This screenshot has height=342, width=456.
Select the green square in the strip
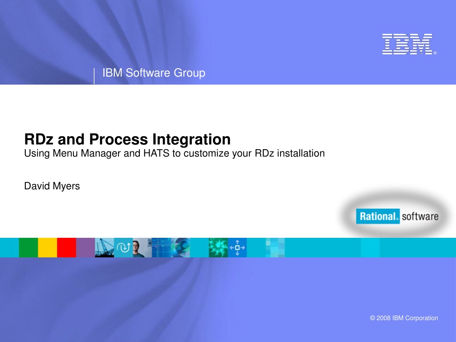point(28,248)
